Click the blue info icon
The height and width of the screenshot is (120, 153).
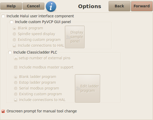[x=51, y=7]
